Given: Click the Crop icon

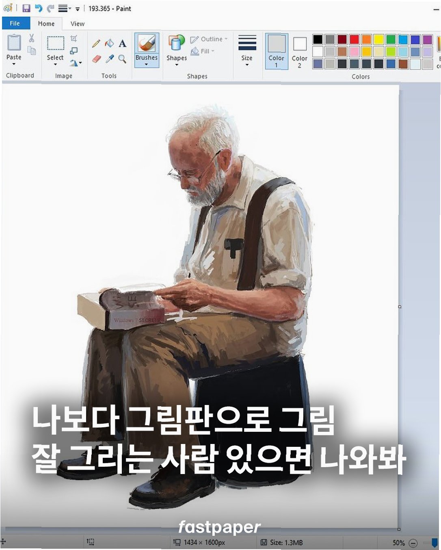Looking at the screenshot, I should pyautogui.click(x=73, y=39).
